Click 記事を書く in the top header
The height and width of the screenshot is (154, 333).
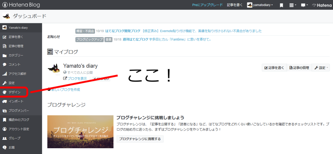tap(235, 5)
